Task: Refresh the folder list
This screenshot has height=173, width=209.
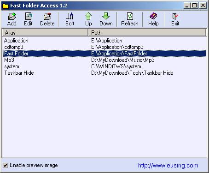Action: [130, 19]
